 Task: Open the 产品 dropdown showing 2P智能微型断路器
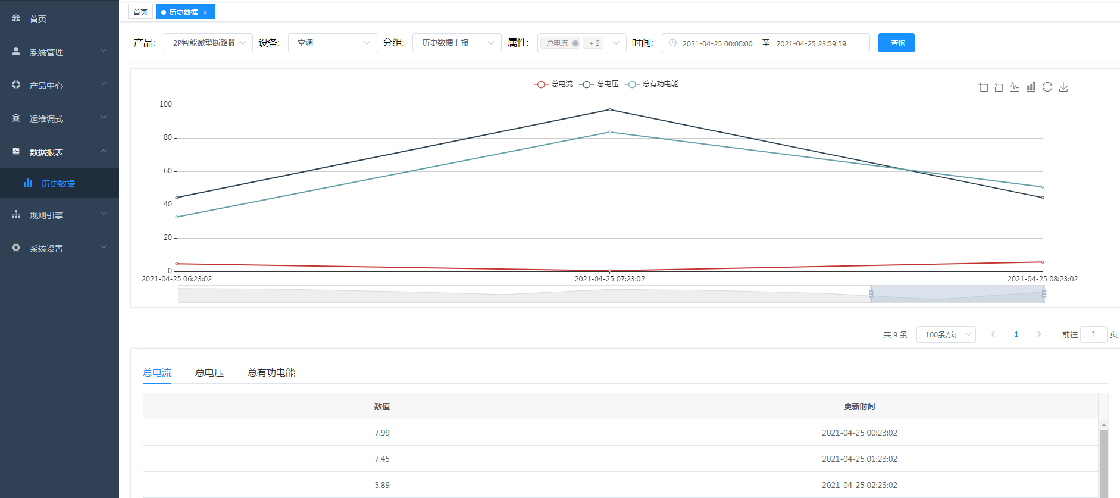click(208, 43)
